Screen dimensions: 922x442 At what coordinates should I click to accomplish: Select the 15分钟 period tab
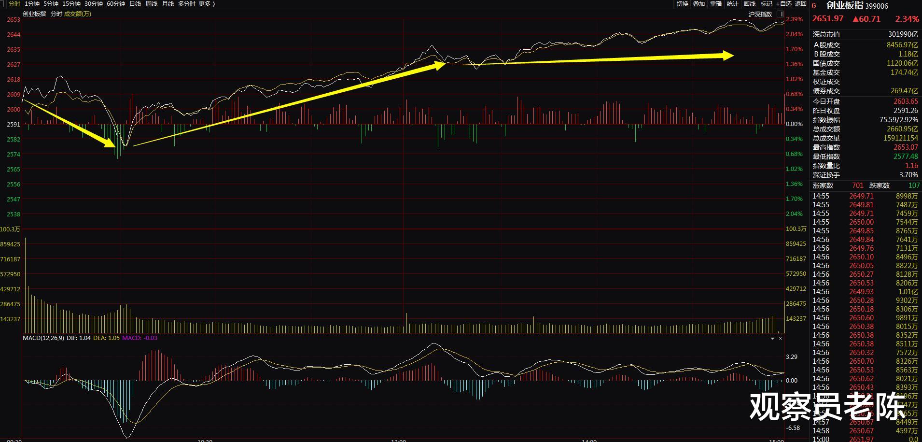[71, 4]
